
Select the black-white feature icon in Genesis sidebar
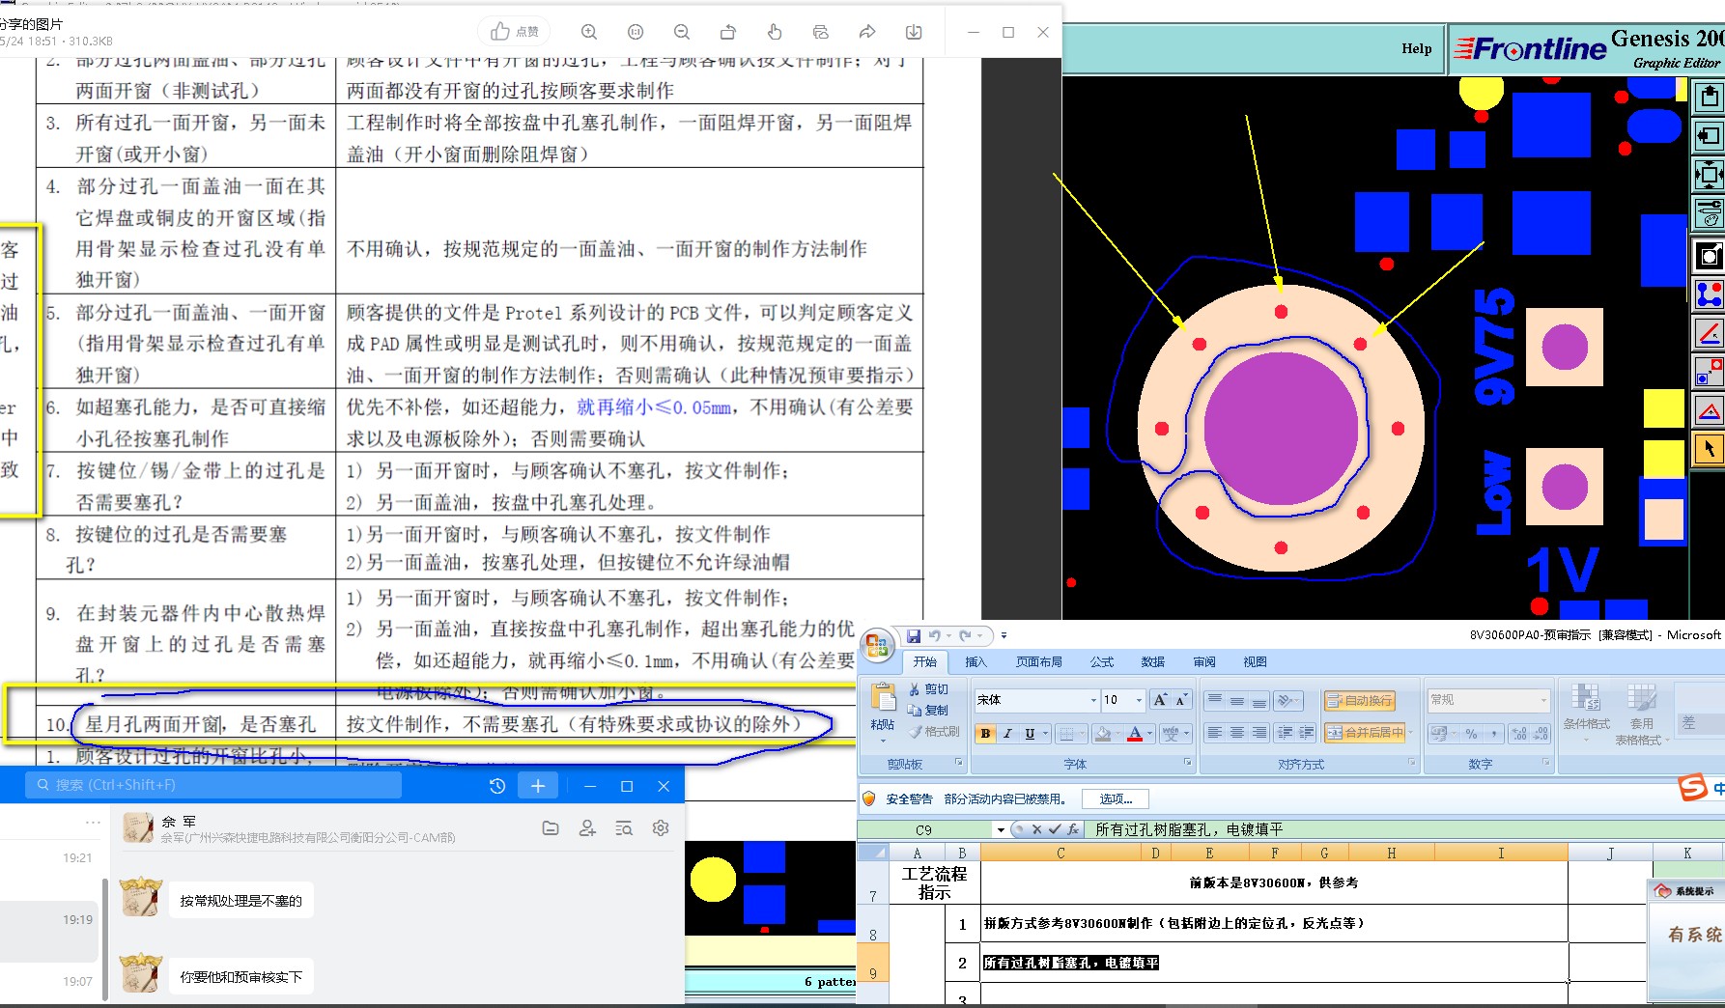coord(1710,256)
